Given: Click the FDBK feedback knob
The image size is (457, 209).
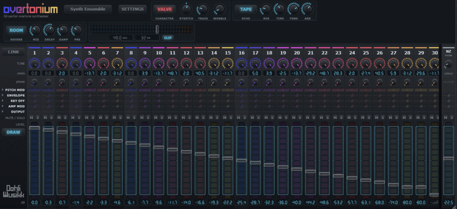Looking at the screenshot, I should [x=294, y=9].
